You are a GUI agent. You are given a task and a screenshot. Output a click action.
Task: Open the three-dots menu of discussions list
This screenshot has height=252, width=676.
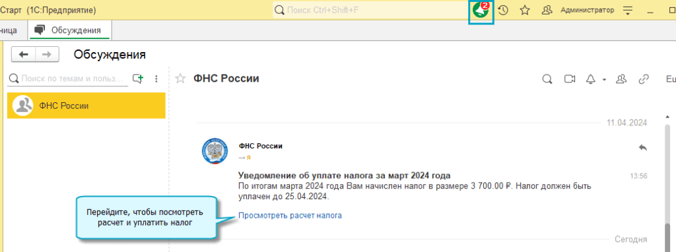click(156, 79)
